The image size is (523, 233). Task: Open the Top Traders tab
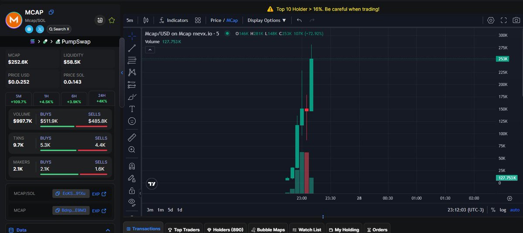tap(183, 229)
